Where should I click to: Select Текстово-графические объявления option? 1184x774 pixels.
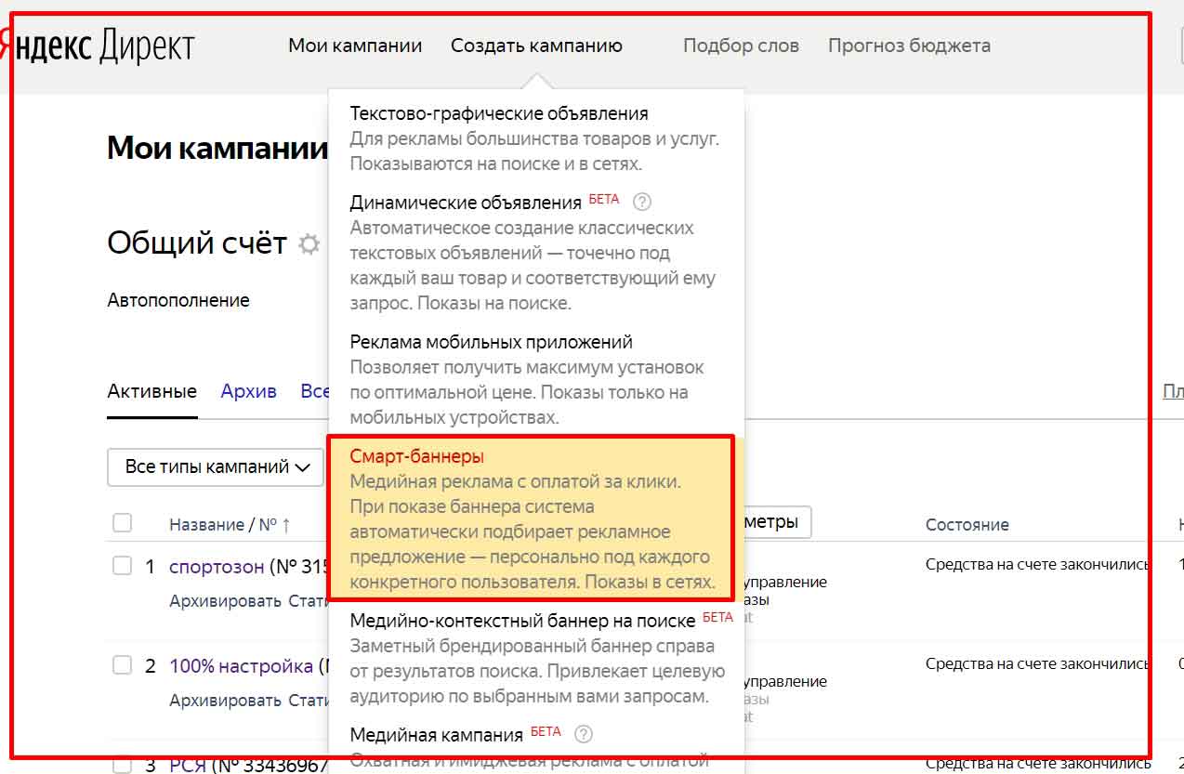499,113
